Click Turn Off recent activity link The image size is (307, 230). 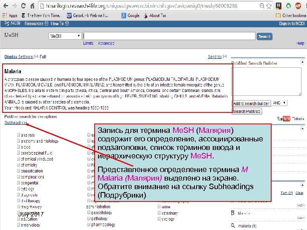(287, 193)
